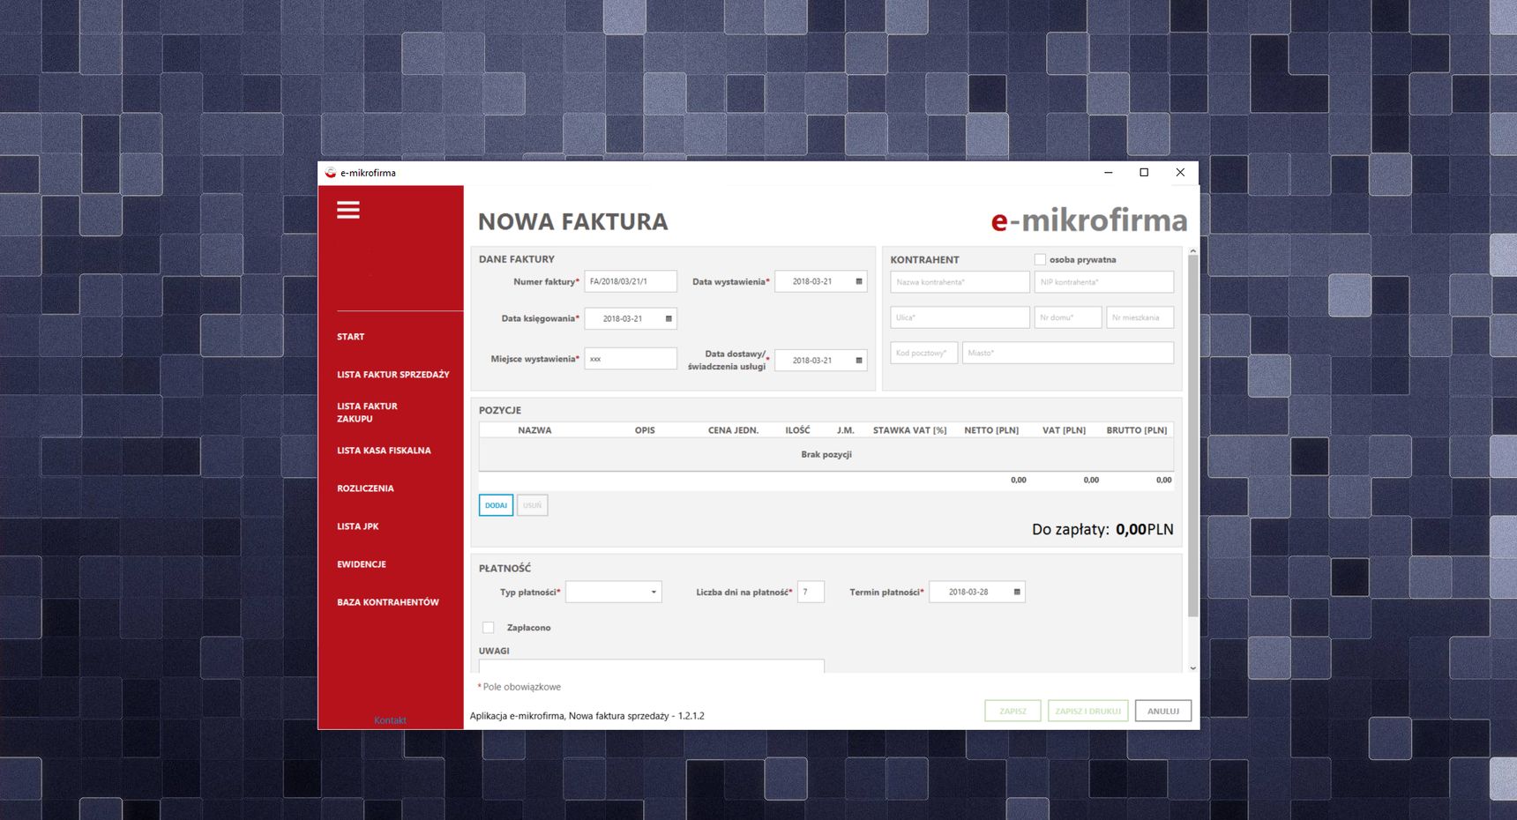
Task: Click the Miasto input field
Action: 1068,353
